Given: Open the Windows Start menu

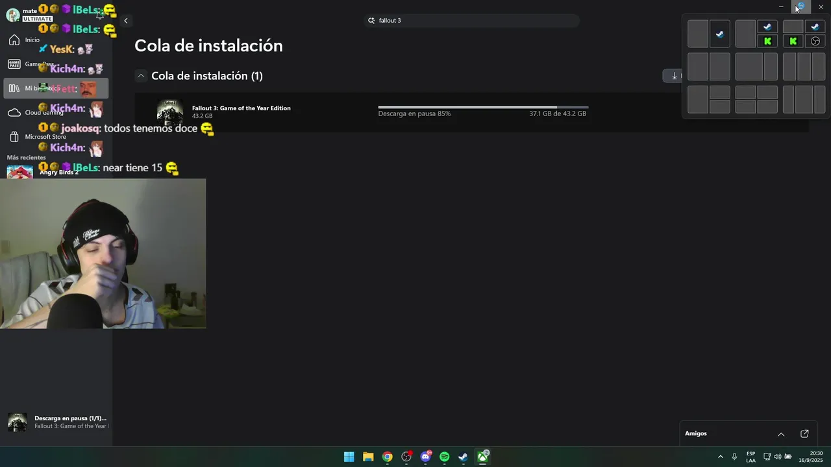Looking at the screenshot, I should (349, 457).
